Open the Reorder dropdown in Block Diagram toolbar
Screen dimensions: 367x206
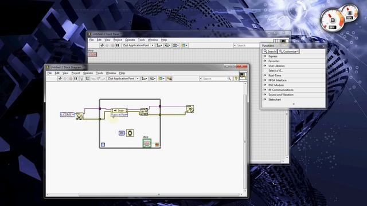coord(161,79)
